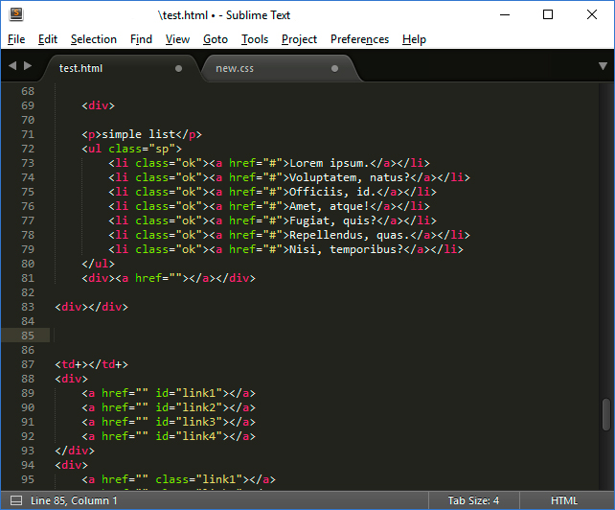
Task: Click 'Amet, atque!' in code
Action: coord(330,206)
